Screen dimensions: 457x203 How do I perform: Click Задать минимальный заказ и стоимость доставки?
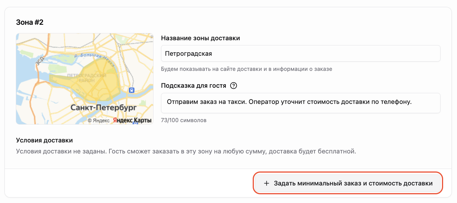point(348,183)
